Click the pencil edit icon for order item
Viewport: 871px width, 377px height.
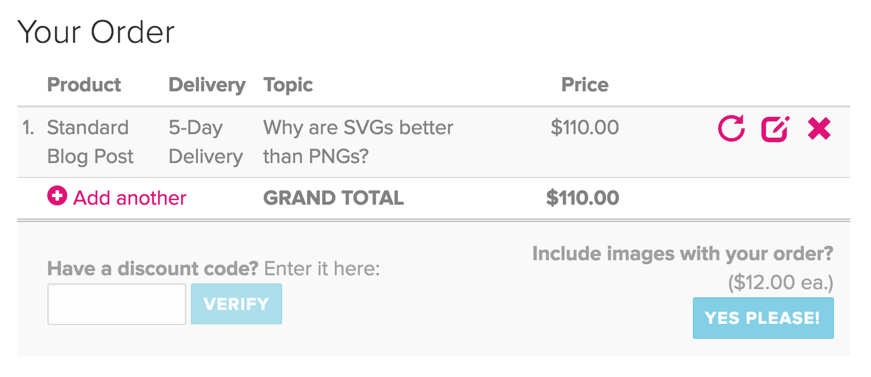pyautogui.click(x=776, y=128)
